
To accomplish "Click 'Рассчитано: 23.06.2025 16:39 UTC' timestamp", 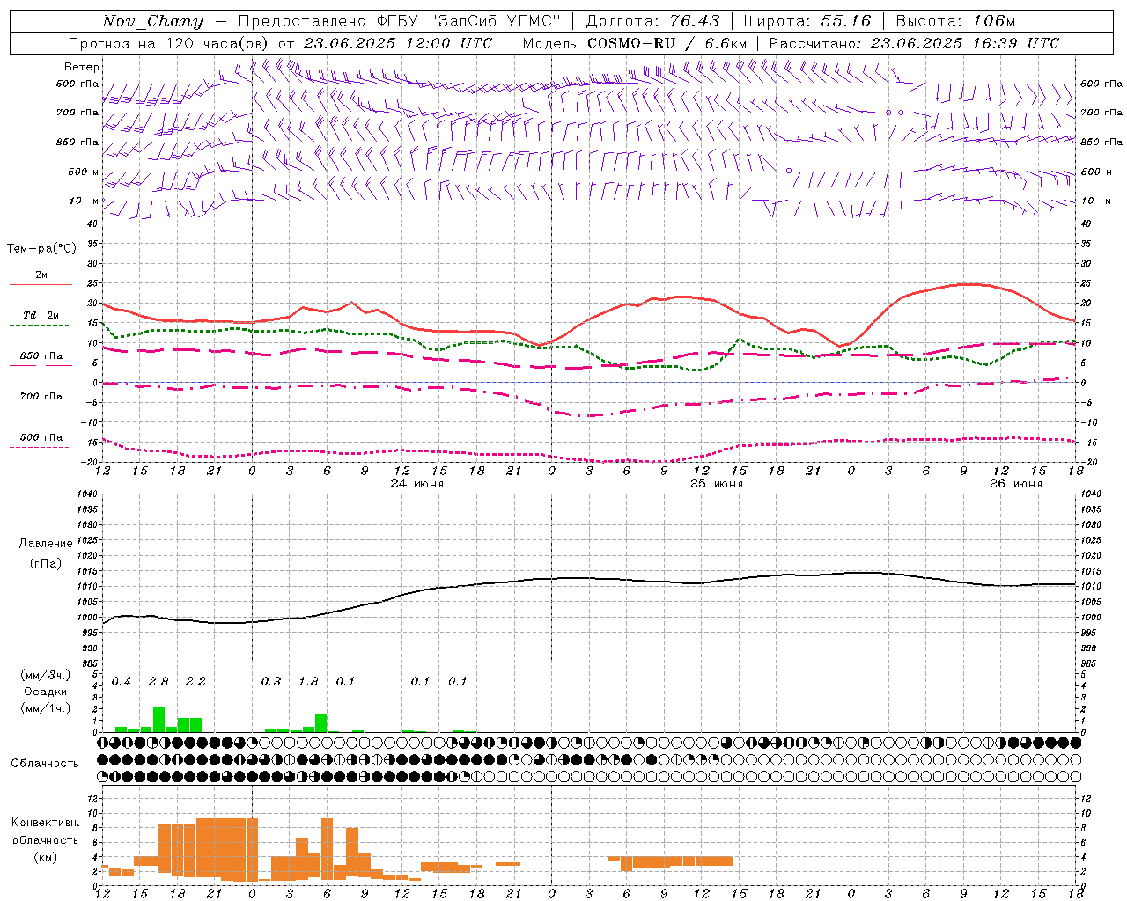I will (x=914, y=43).
